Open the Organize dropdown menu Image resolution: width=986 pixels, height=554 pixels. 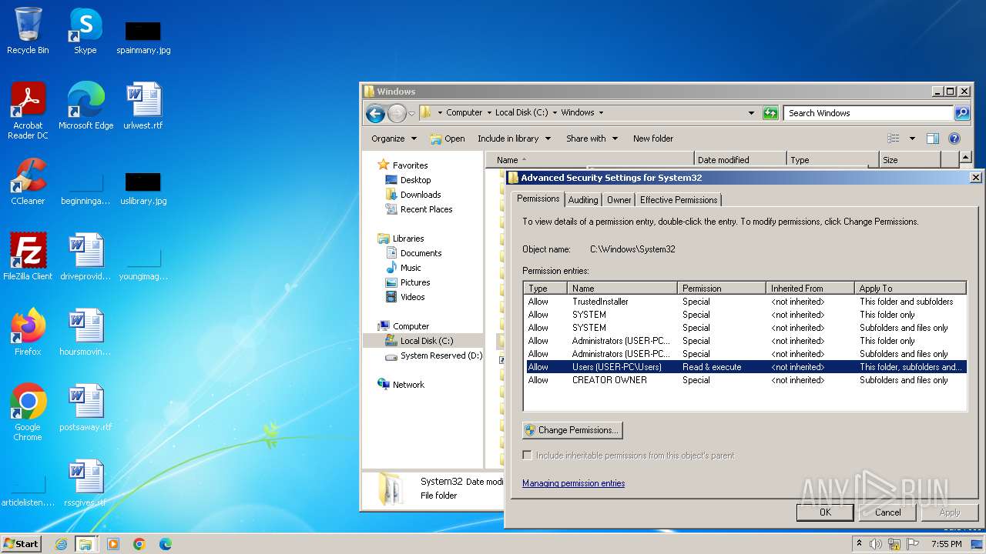point(394,138)
